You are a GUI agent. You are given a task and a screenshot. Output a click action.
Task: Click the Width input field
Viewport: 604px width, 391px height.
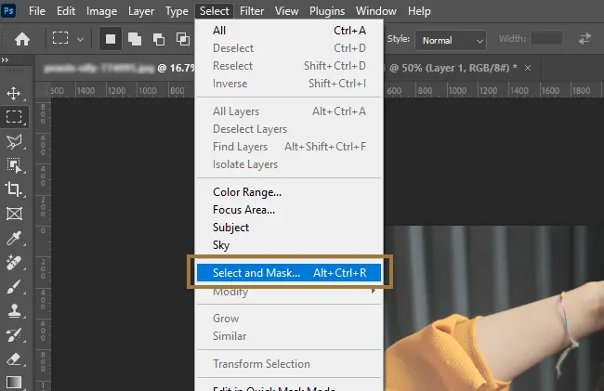pyautogui.click(x=547, y=38)
